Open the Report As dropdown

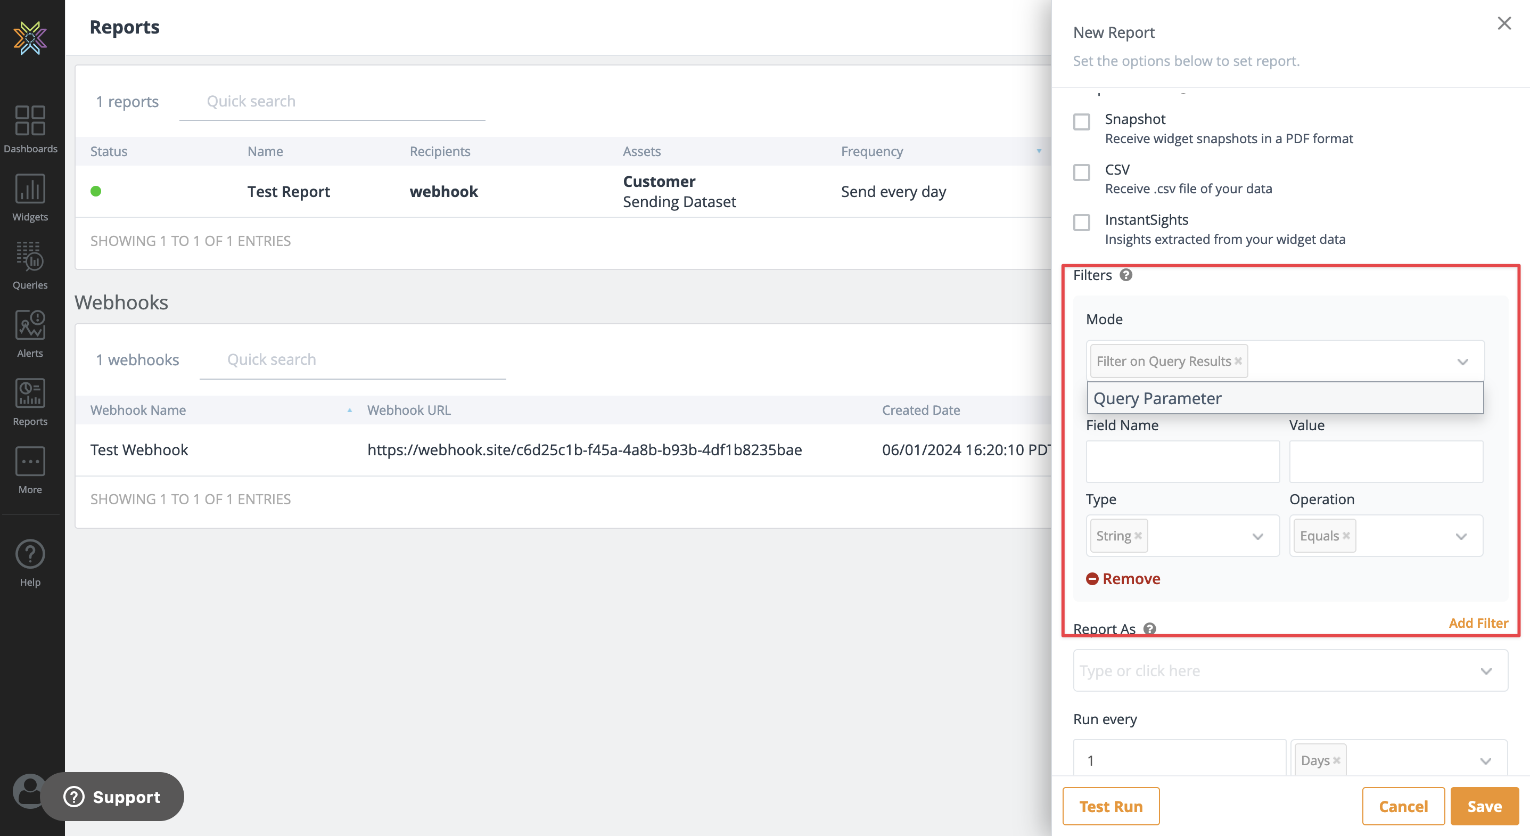(x=1290, y=671)
